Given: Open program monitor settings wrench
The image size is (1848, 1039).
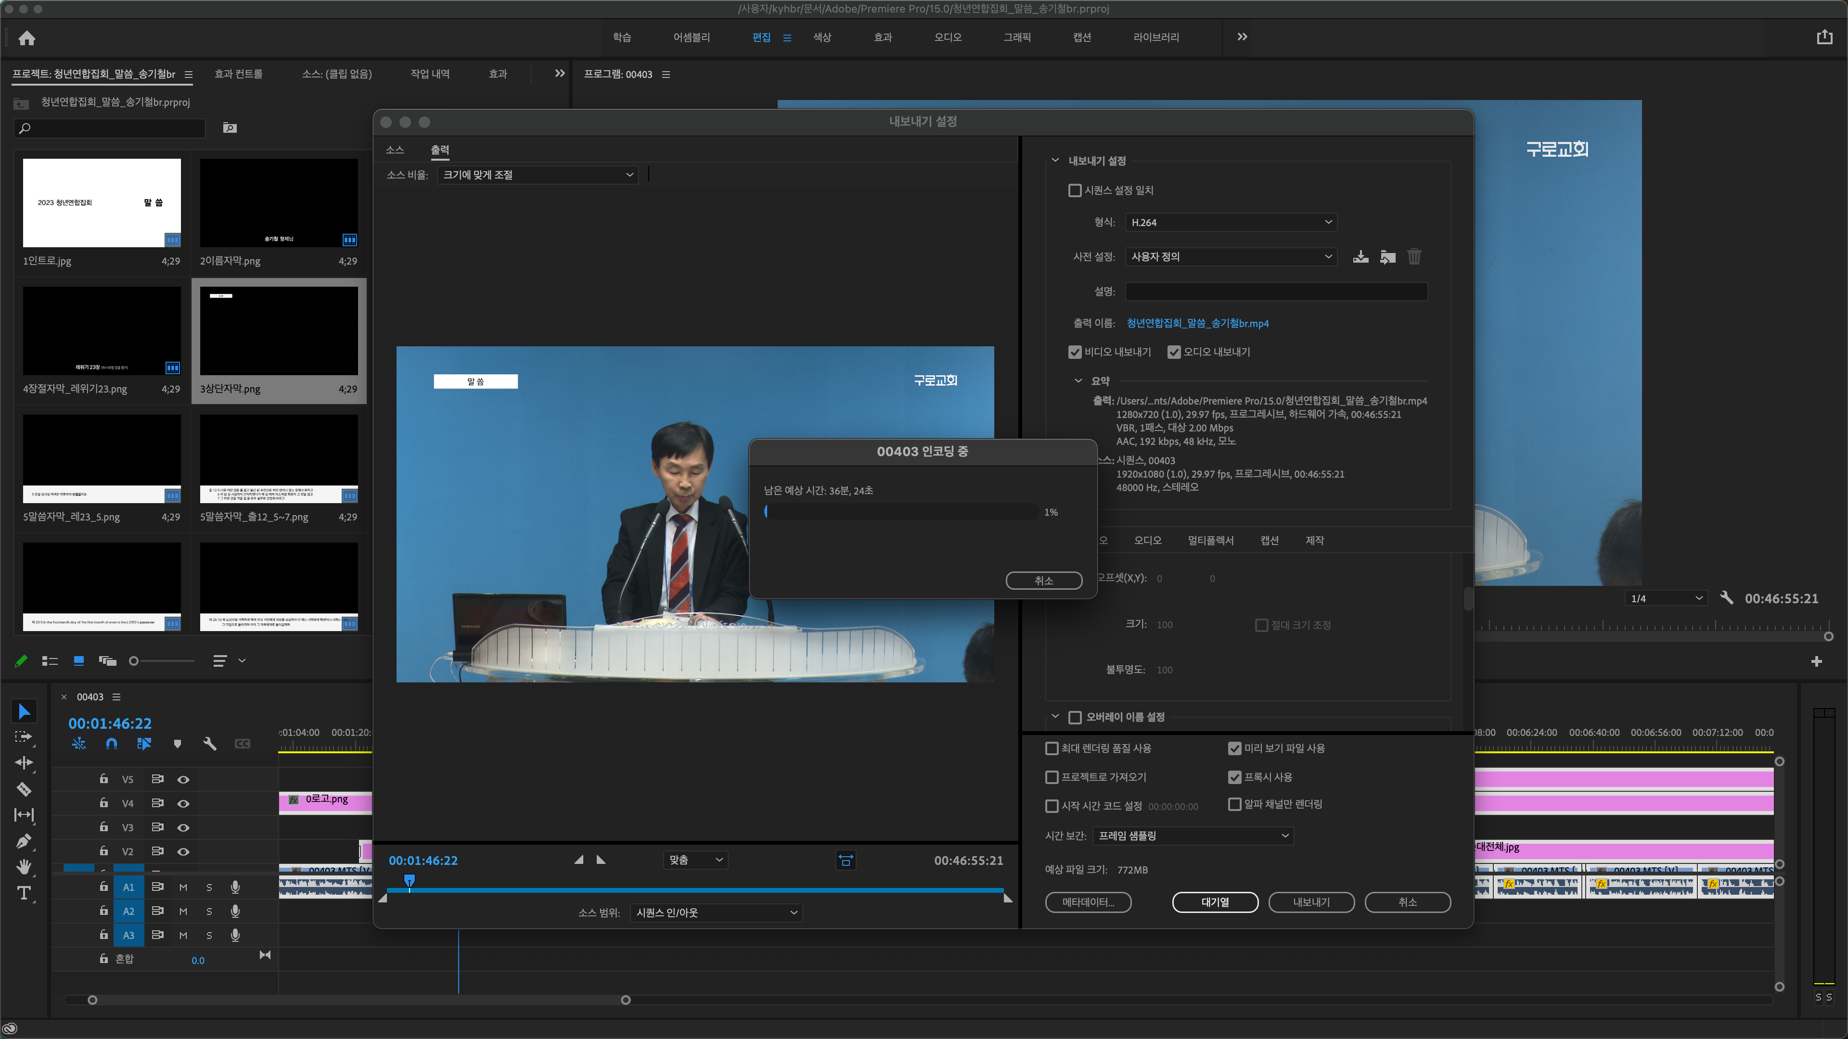Looking at the screenshot, I should click(1727, 598).
